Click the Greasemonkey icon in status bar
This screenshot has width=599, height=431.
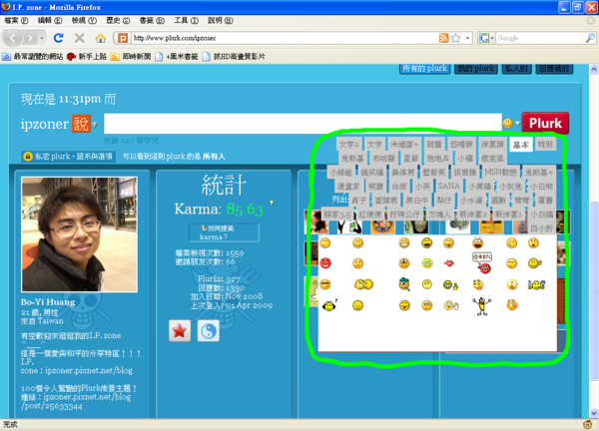coord(588,424)
